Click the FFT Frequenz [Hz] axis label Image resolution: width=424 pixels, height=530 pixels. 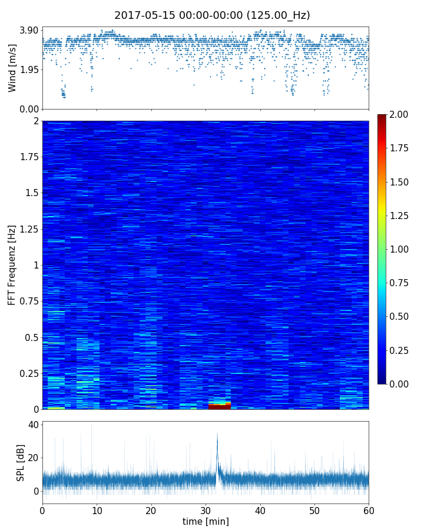[x=12, y=265]
